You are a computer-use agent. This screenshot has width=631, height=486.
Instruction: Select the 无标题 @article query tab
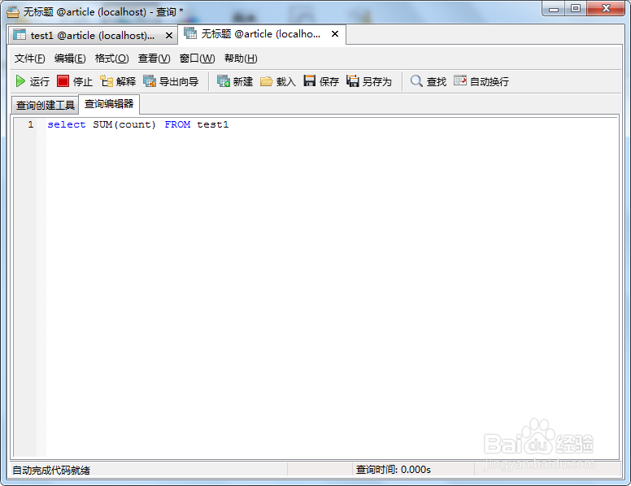pos(261,34)
